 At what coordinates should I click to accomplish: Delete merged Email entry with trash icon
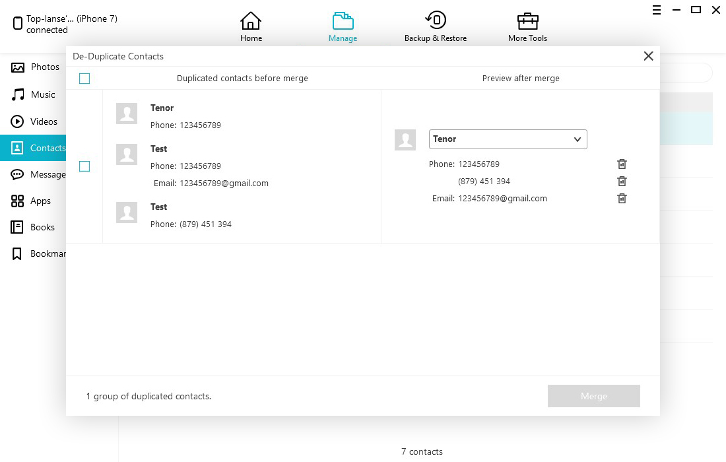[x=622, y=198]
